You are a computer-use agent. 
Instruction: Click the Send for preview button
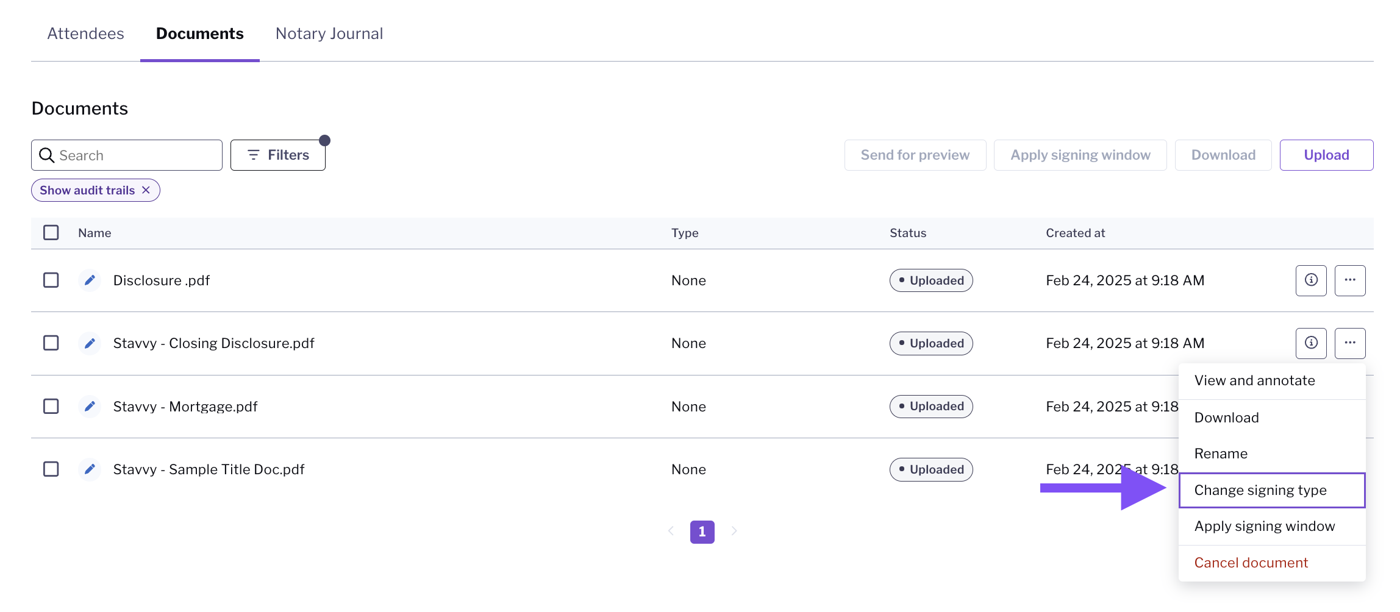pos(915,155)
